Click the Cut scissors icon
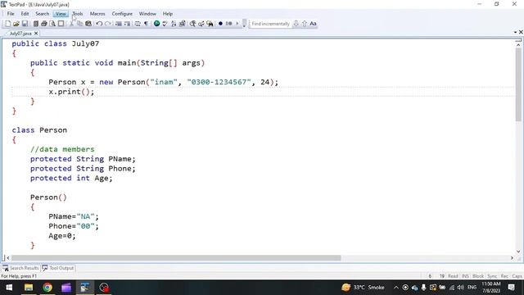This screenshot has width=524, height=295. coord(71,24)
